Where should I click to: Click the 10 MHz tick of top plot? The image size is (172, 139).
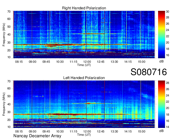[9, 57]
